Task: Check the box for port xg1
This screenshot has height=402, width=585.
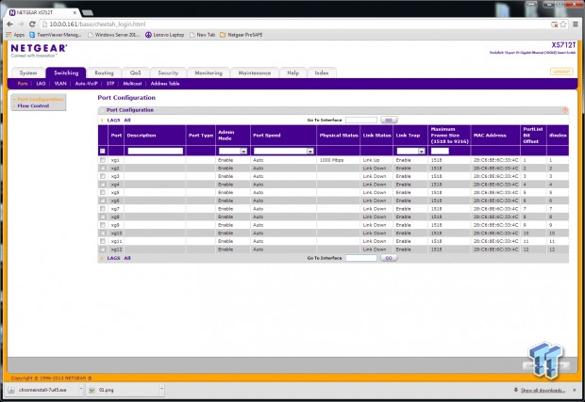Action: [103, 160]
